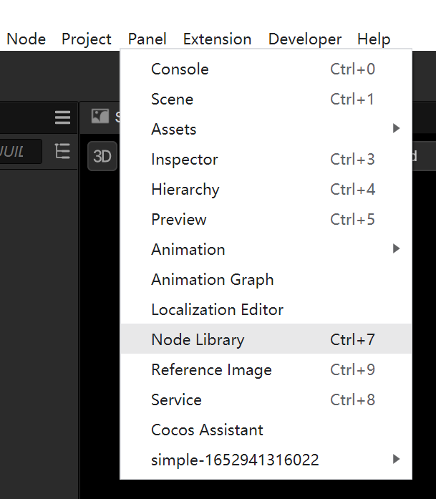
Task: Open the Help menu
Action: pos(374,39)
